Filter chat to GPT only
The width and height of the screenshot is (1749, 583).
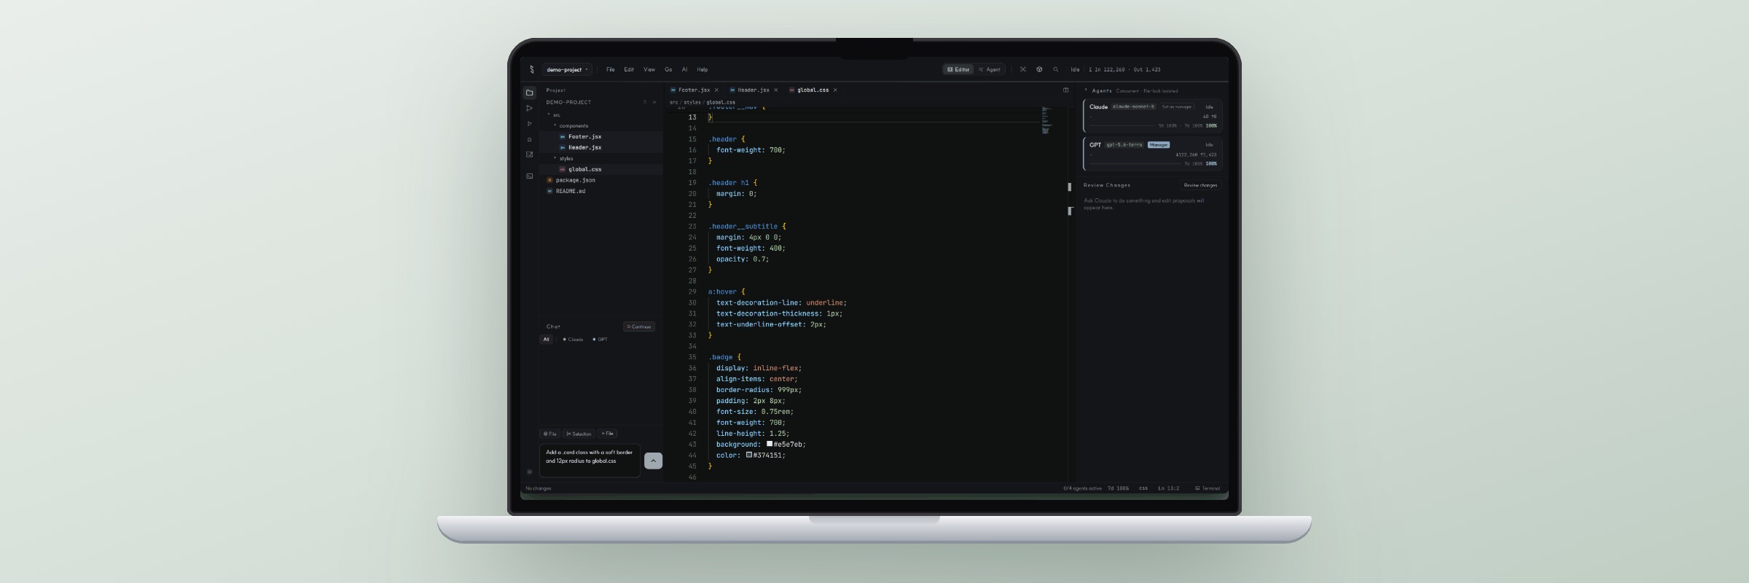point(600,339)
